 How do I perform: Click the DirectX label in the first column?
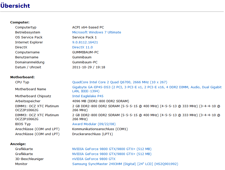(21, 47)
